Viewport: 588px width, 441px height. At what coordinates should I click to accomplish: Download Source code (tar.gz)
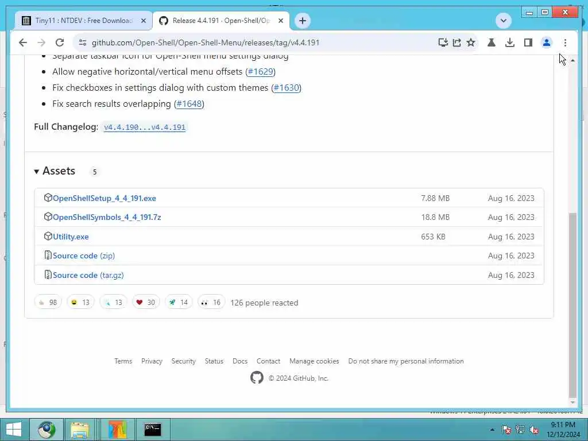point(88,275)
